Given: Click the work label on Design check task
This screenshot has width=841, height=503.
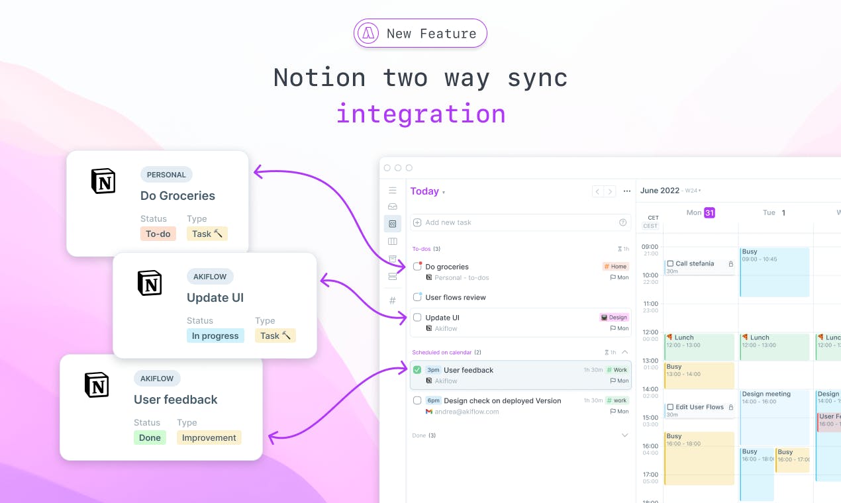Looking at the screenshot, I should 617,400.
